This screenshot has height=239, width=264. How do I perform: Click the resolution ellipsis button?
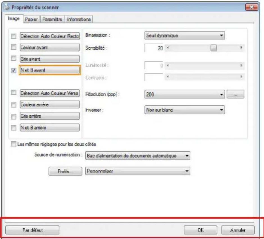236,94
